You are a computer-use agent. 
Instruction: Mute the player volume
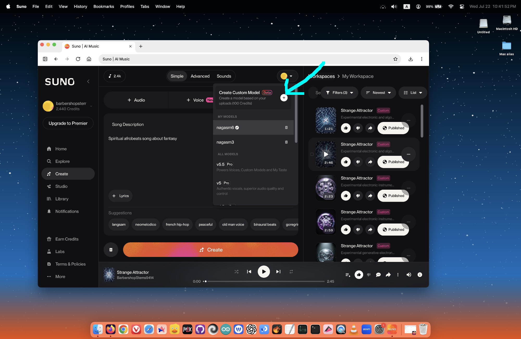409,275
